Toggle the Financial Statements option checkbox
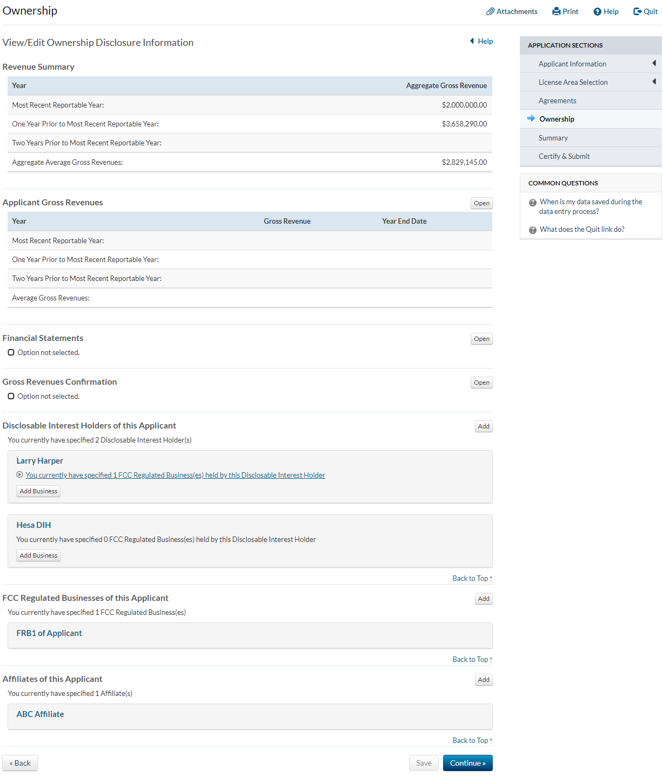663x777 pixels. click(11, 352)
